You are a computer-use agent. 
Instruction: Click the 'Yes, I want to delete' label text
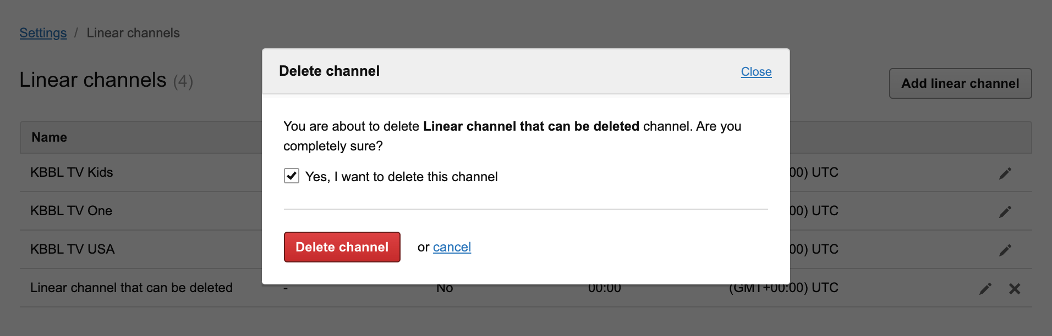pos(401,177)
